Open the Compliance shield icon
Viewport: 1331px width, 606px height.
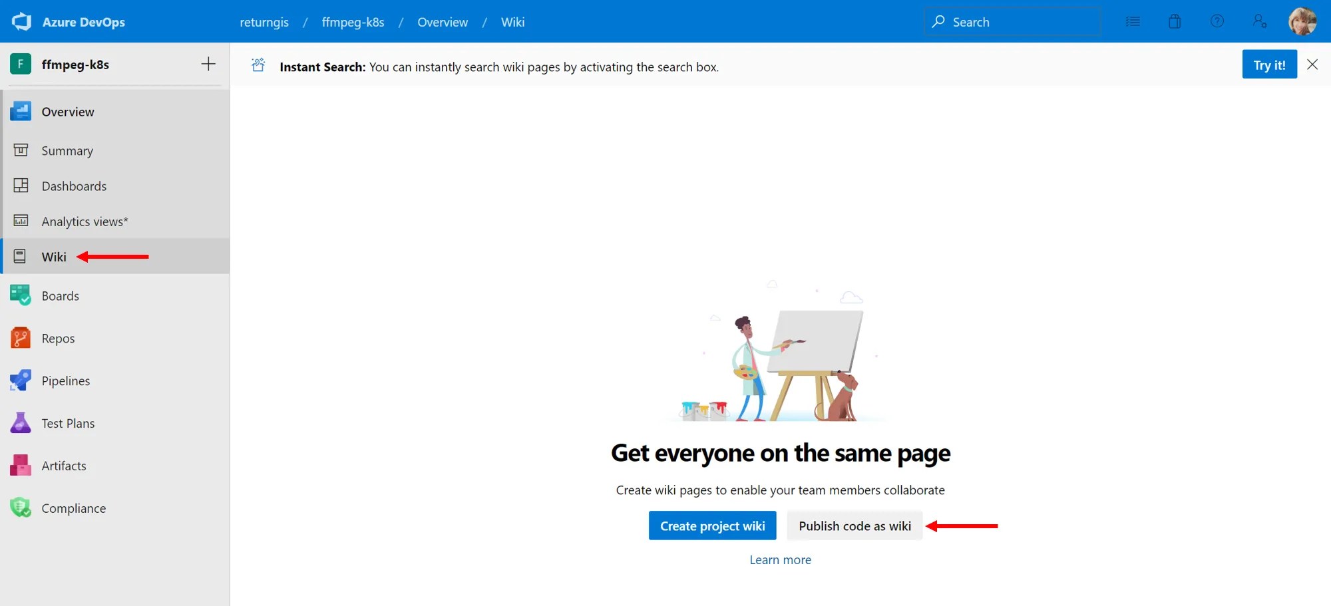coord(21,508)
